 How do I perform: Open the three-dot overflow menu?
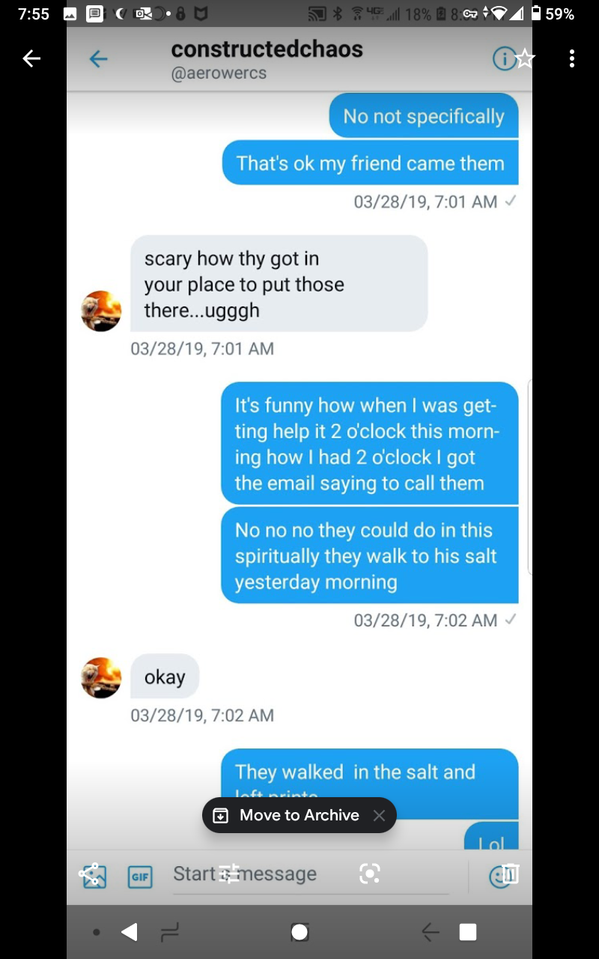572,58
